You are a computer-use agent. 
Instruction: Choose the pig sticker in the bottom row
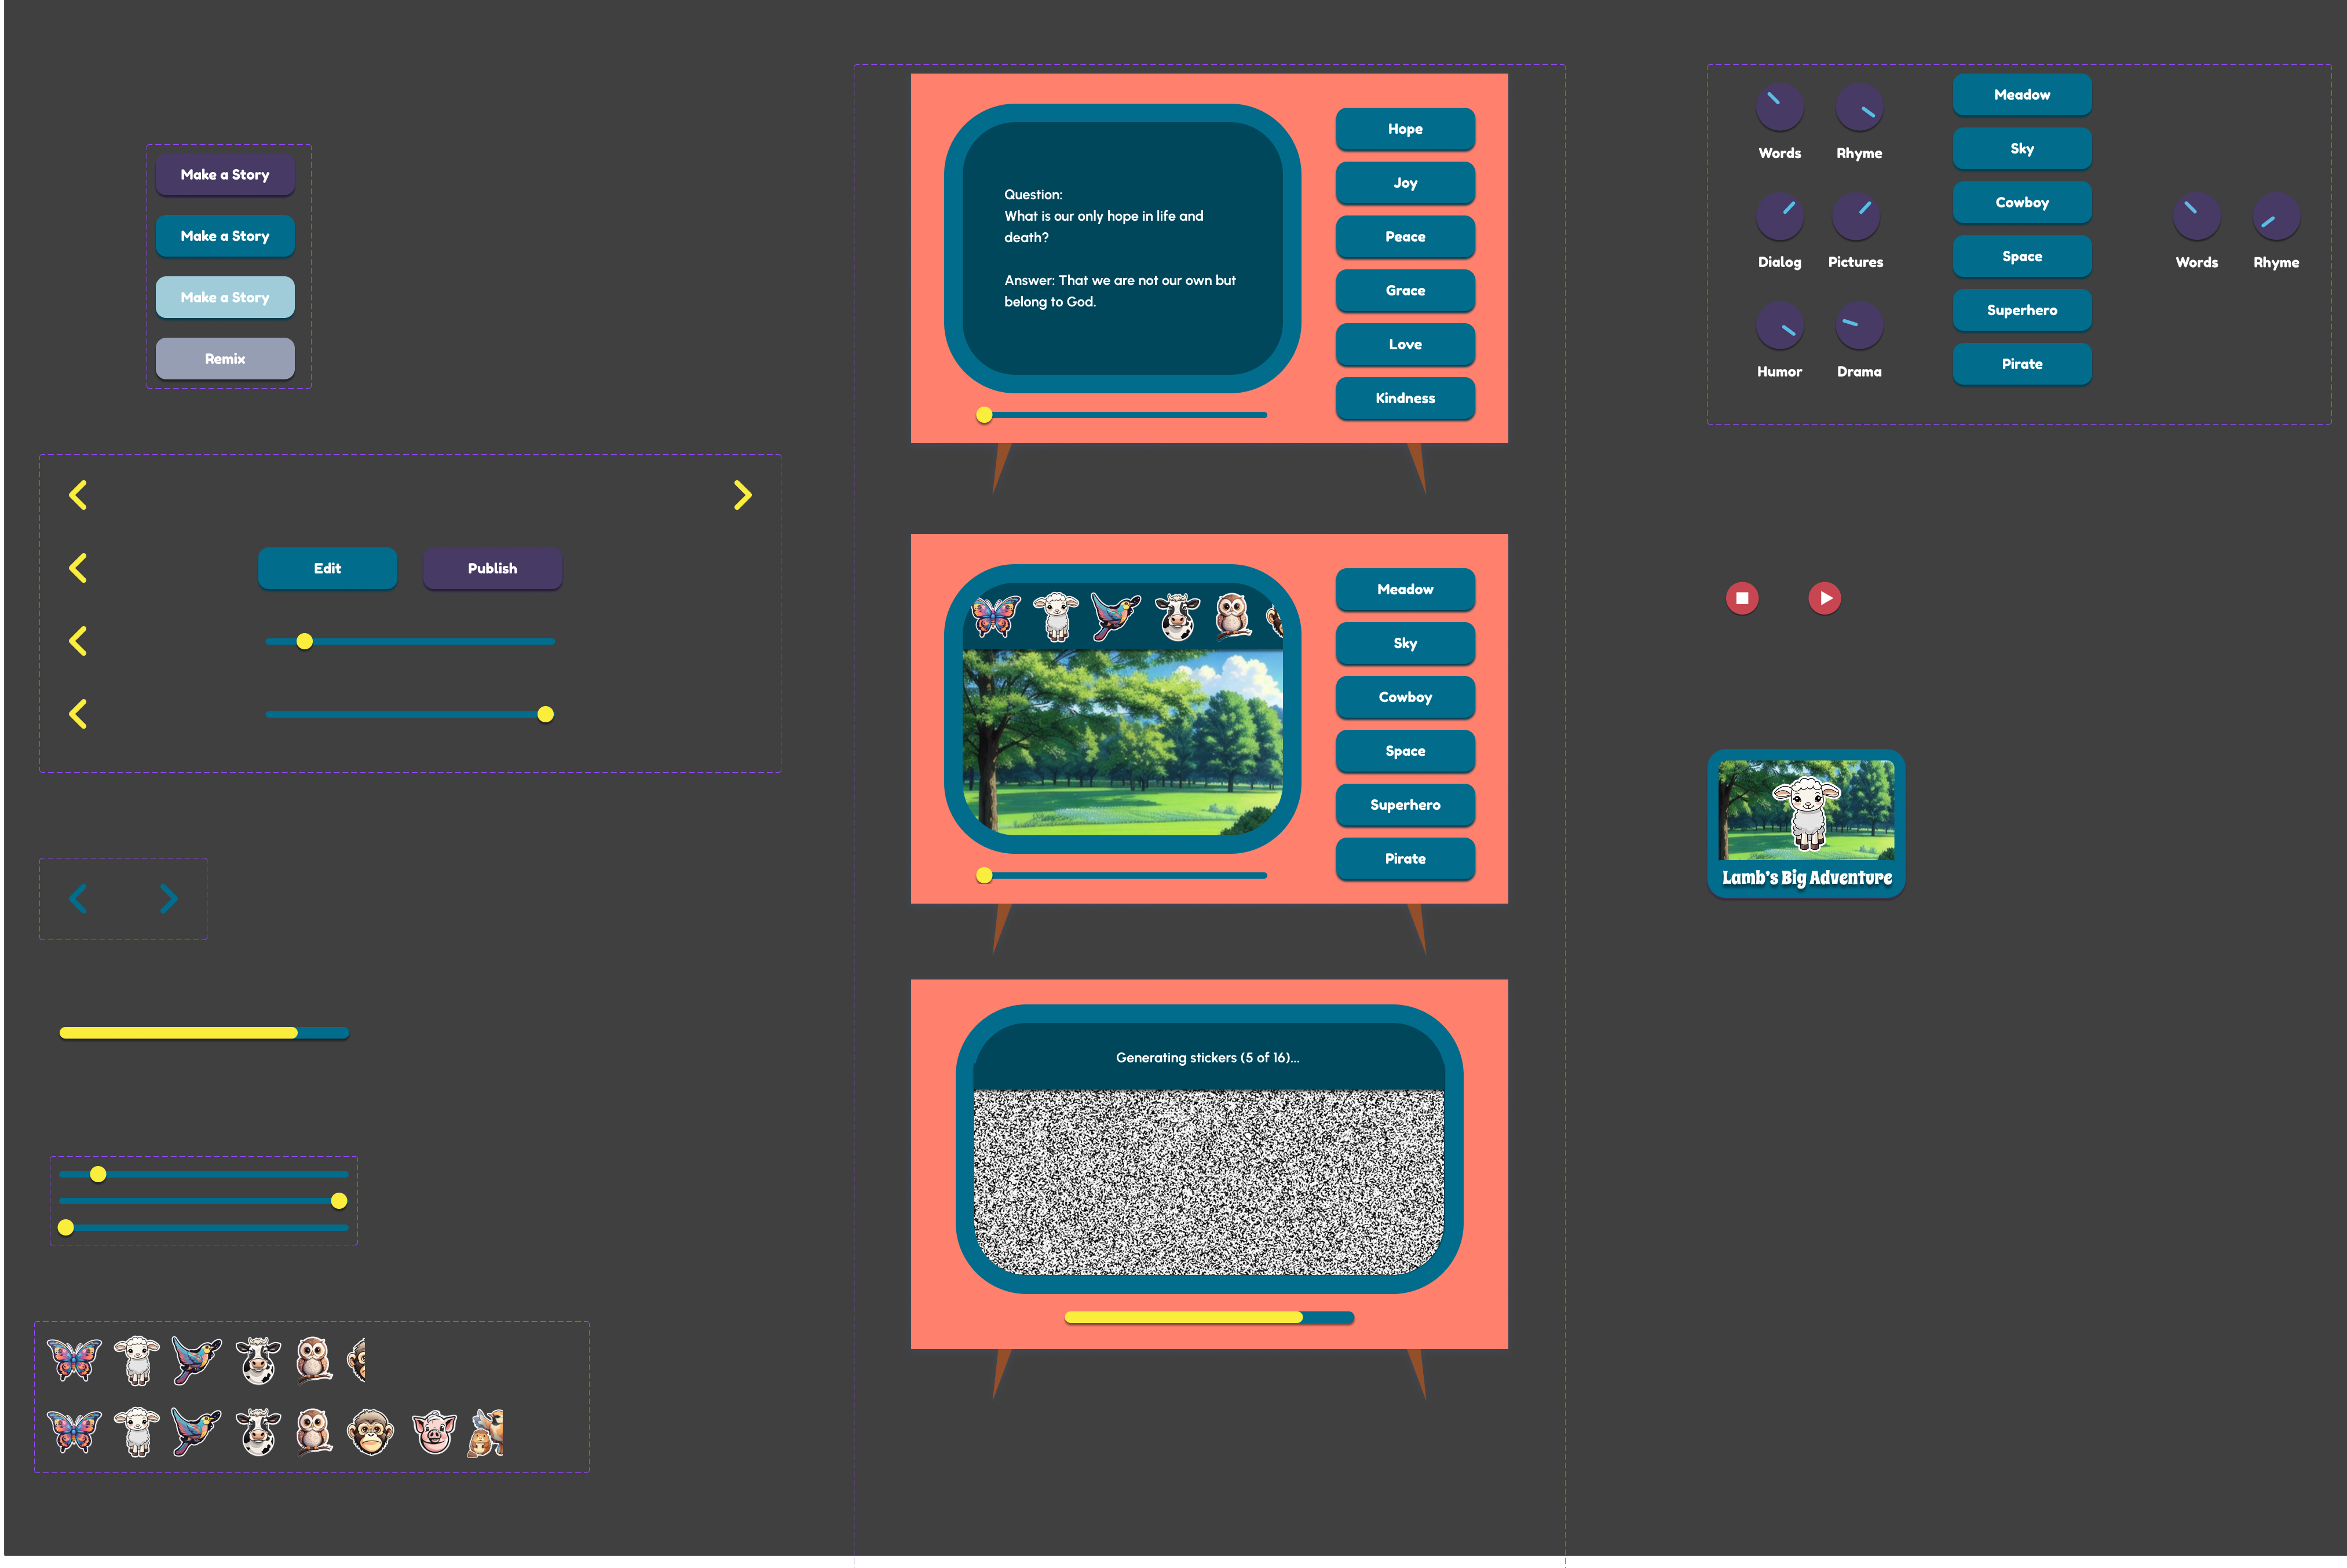coord(434,1433)
